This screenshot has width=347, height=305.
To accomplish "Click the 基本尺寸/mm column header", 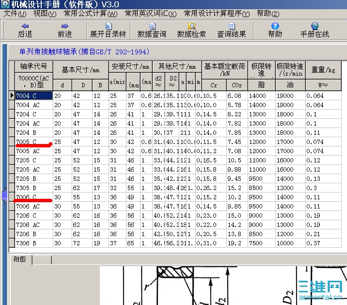I will [x=81, y=70].
